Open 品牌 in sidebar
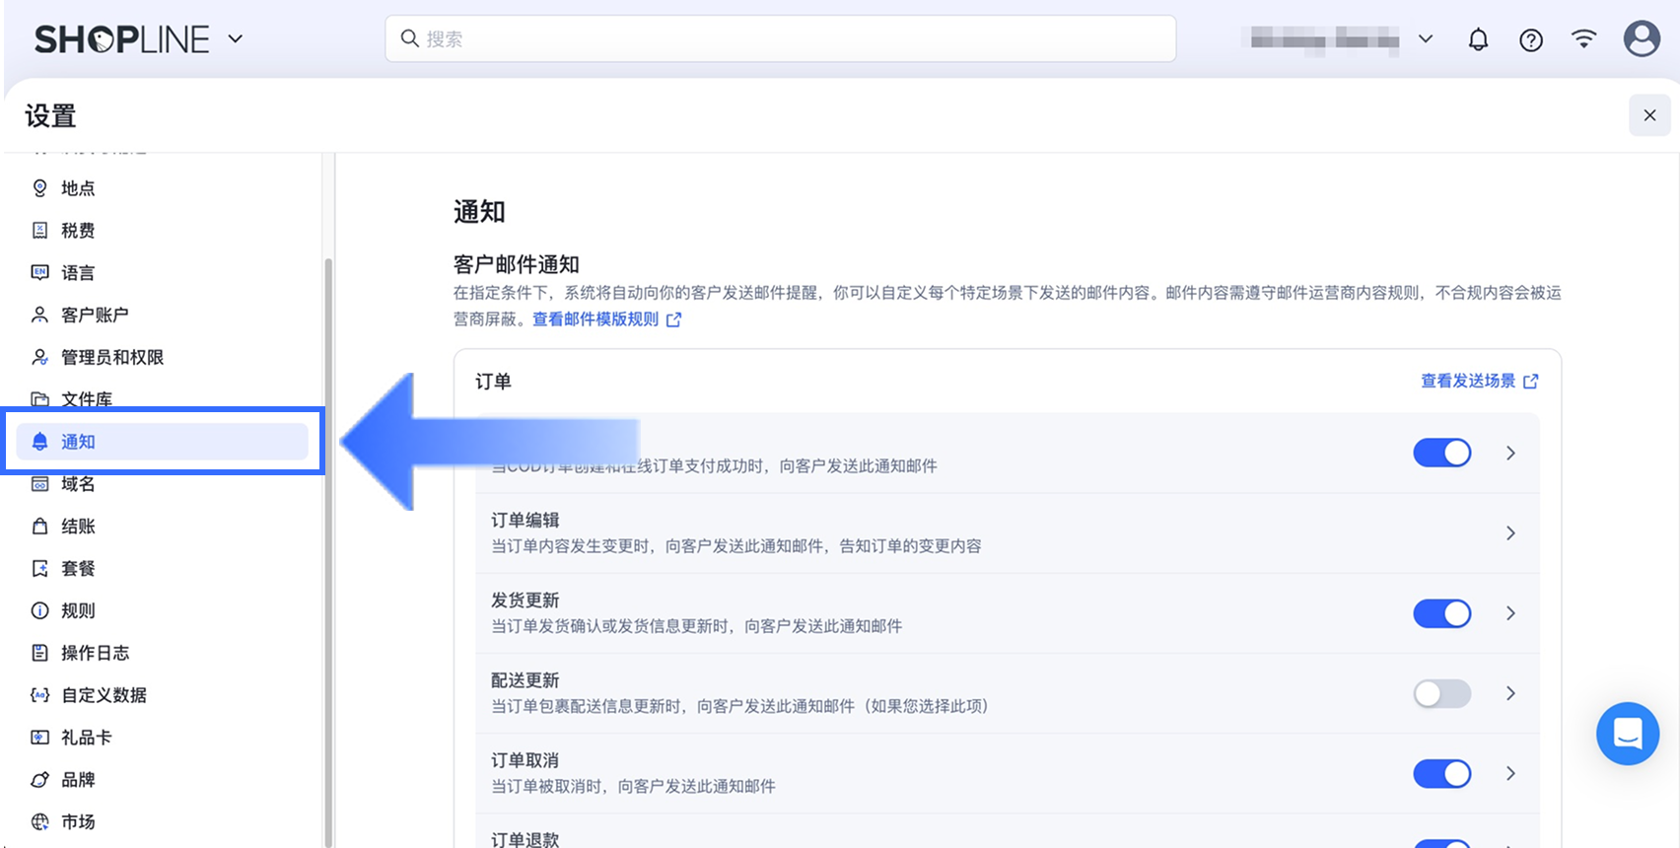The height and width of the screenshot is (848, 1680). tap(78, 780)
